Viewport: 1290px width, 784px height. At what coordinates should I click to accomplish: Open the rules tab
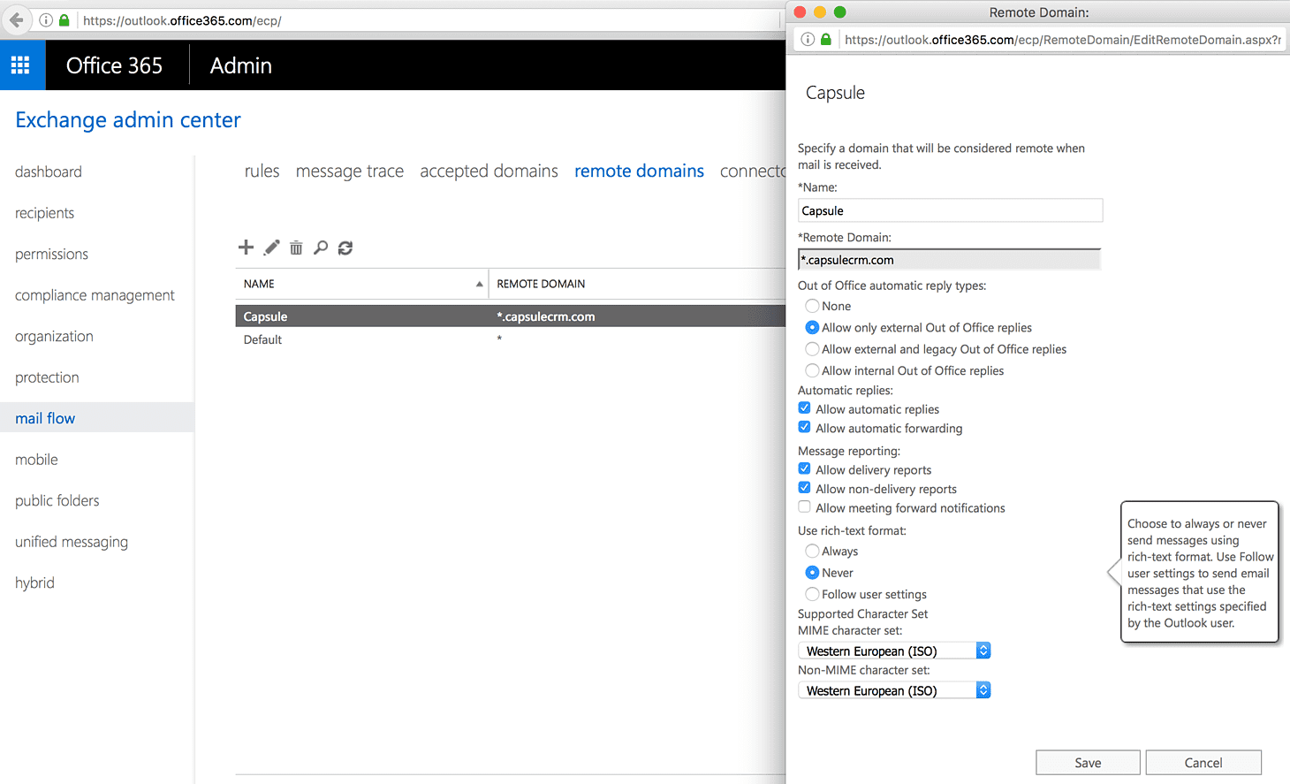click(262, 171)
